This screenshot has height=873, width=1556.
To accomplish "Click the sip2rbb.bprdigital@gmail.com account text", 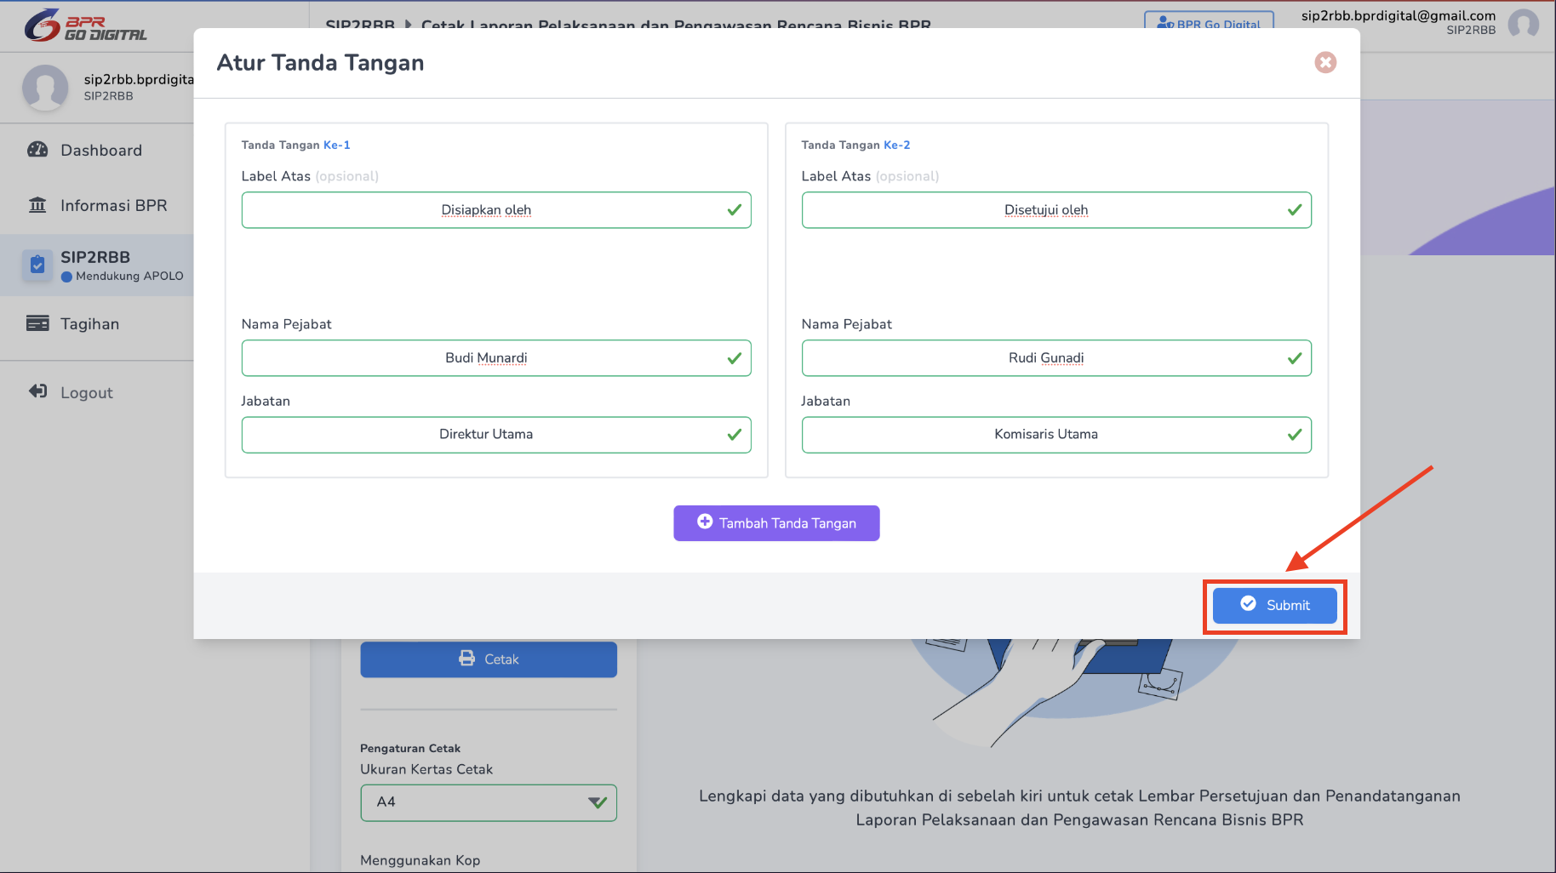I will point(1398,15).
